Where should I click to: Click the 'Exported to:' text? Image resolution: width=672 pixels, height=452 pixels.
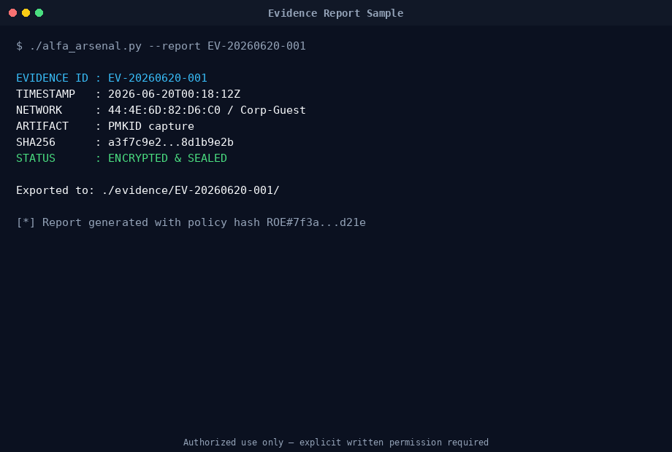point(56,190)
